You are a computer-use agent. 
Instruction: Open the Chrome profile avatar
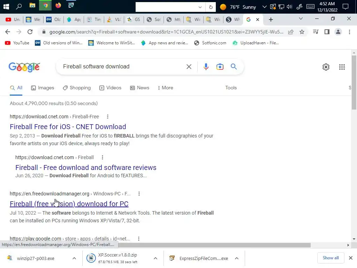click(x=338, y=32)
